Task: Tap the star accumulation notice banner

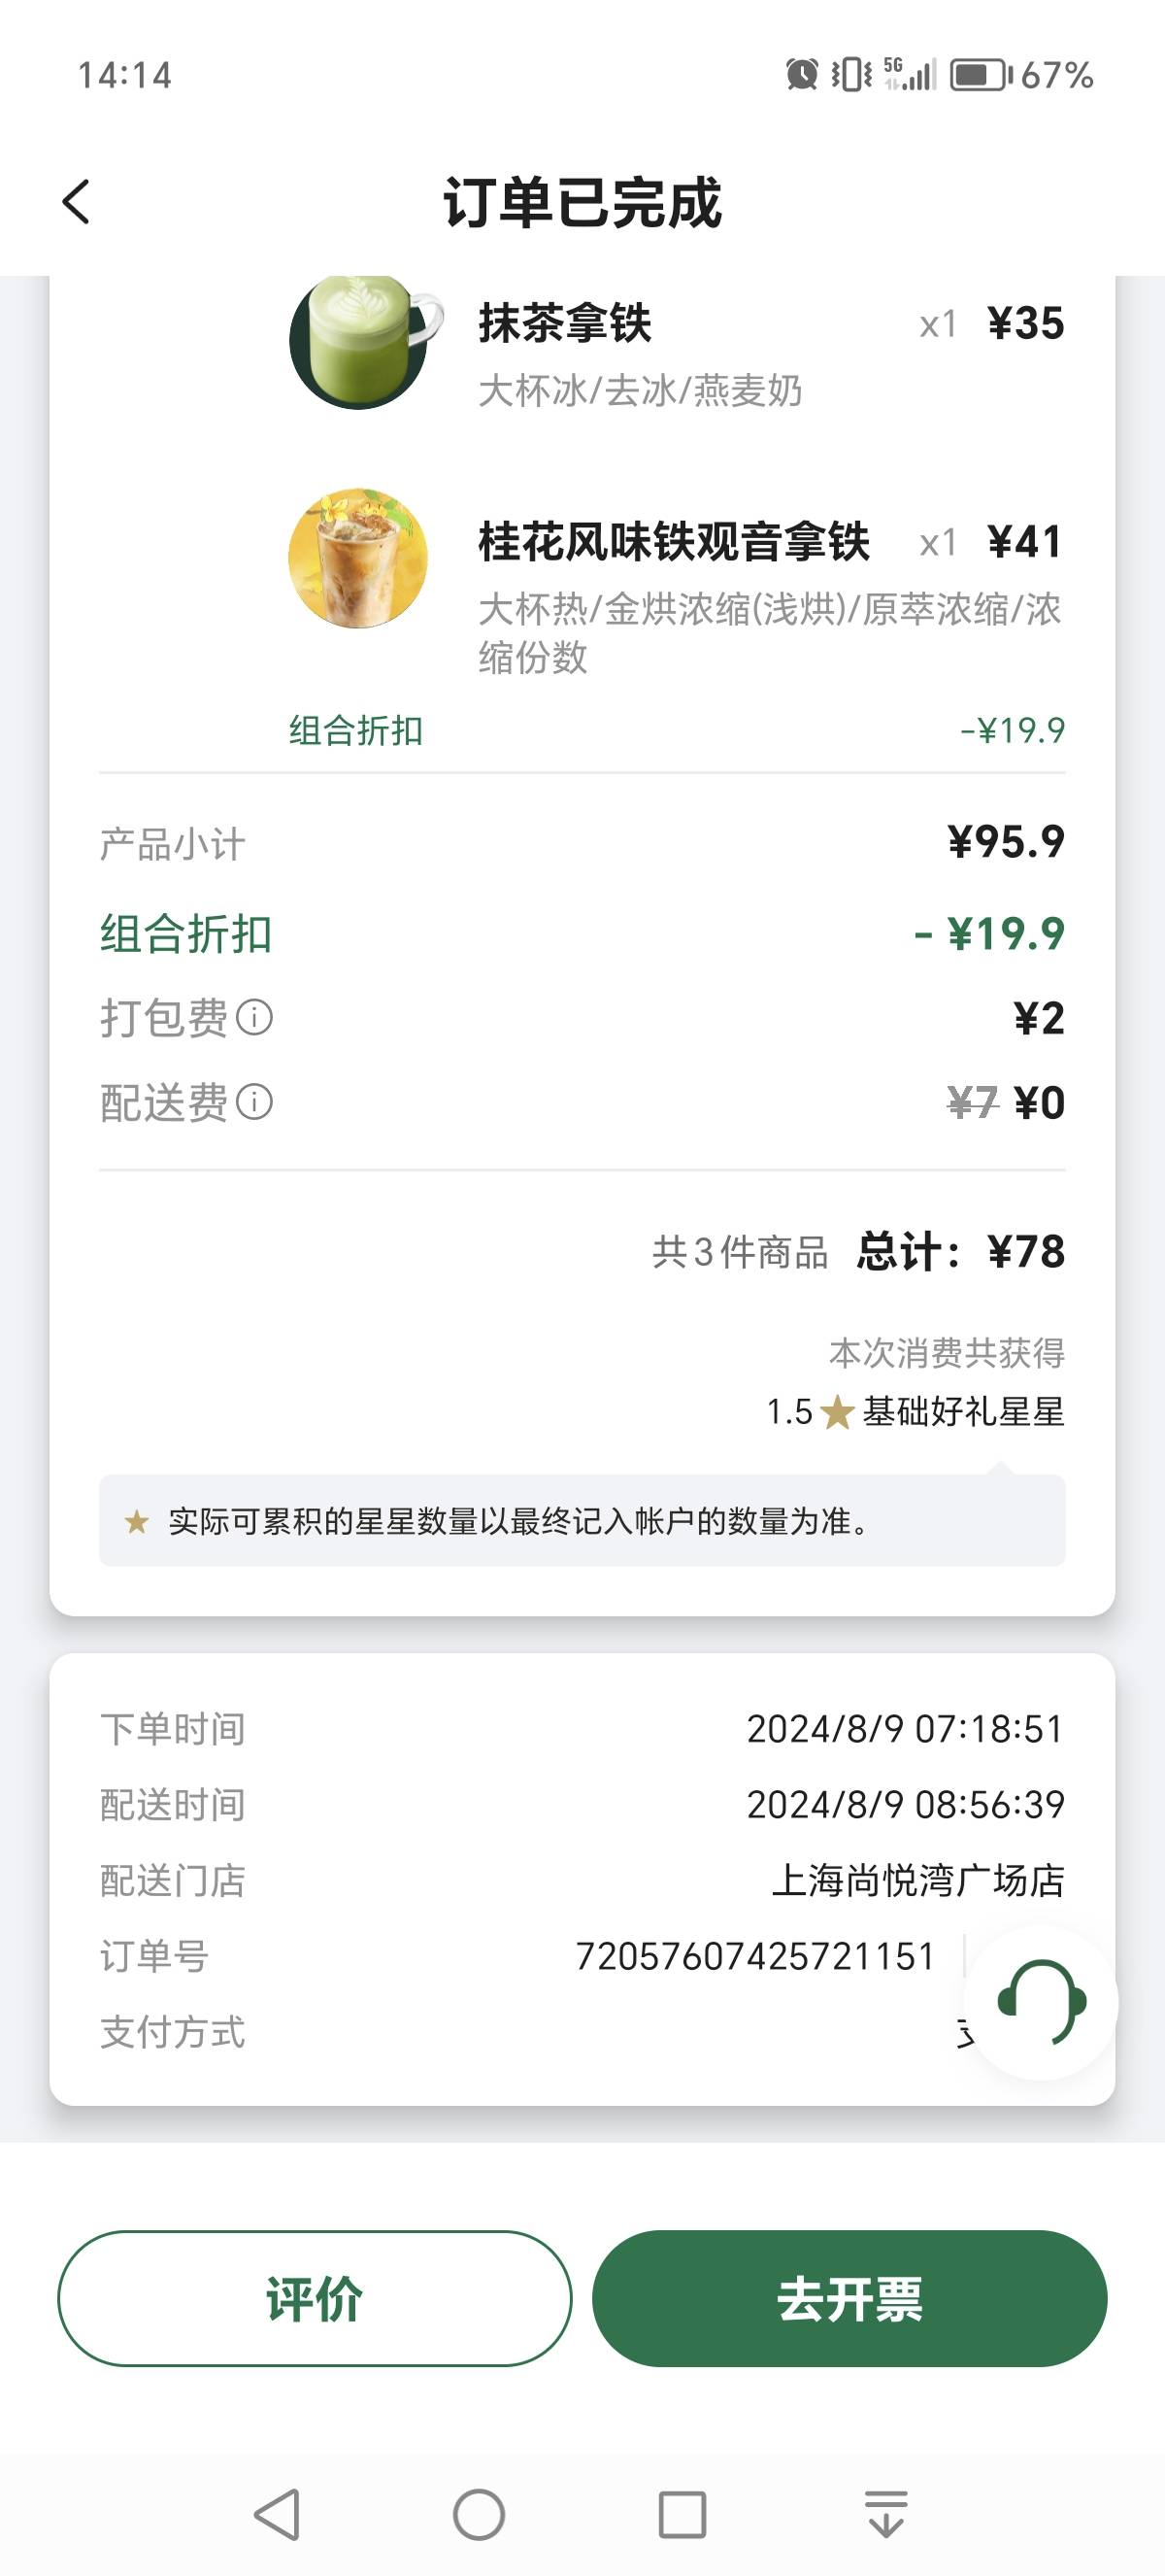Action: [582, 1521]
